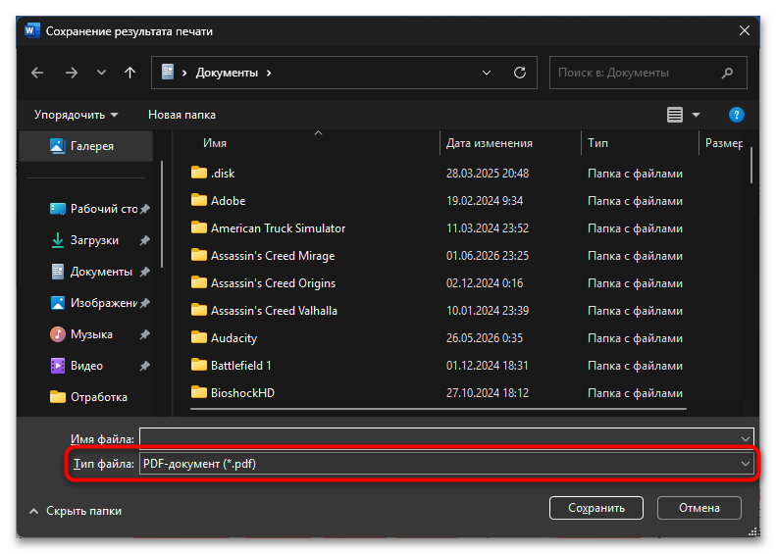Click the Отмена button
This screenshot has width=776, height=554.
(698, 508)
